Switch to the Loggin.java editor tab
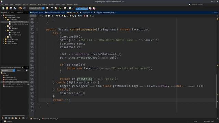Screen dimensions: 219x123 pos(86,13)
